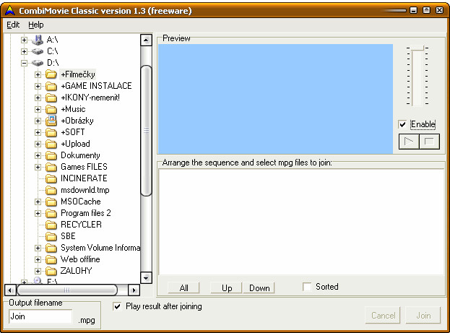Click the INCINERATE folder icon
This screenshot has height=333, width=450.
click(51, 178)
